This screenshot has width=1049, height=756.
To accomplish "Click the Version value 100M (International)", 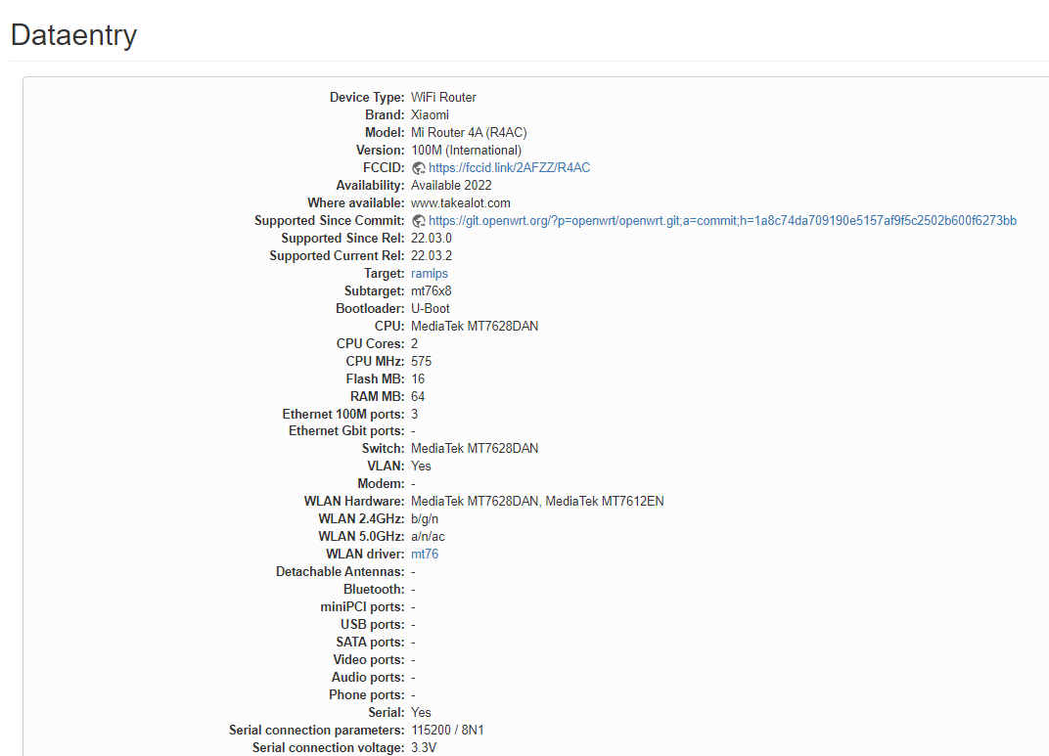I will (467, 151).
